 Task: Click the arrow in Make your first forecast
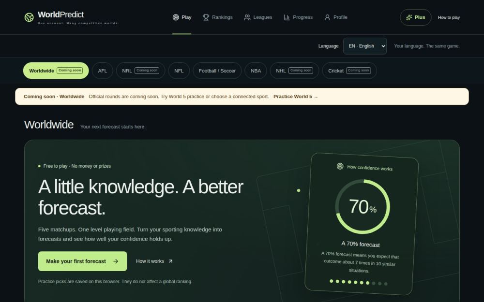pyautogui.click(x=116, y=261)
